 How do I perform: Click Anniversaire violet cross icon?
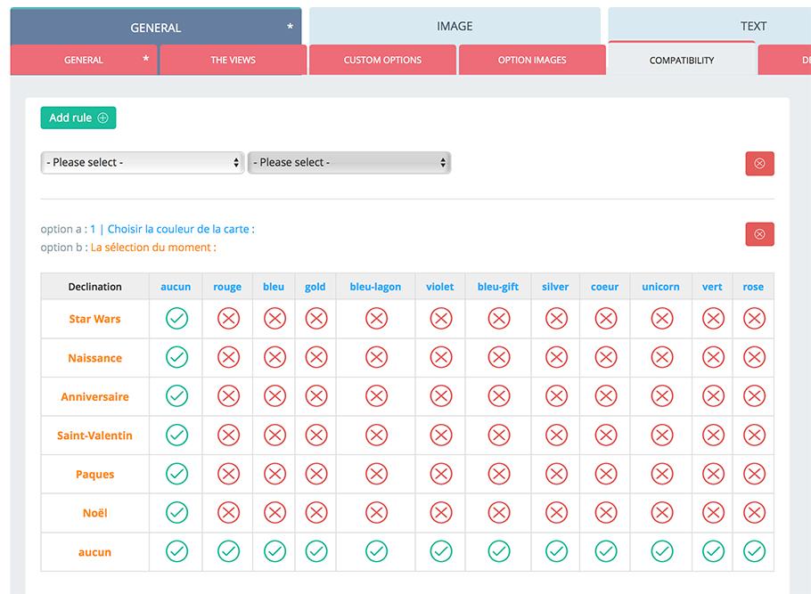tap(441, 396)
